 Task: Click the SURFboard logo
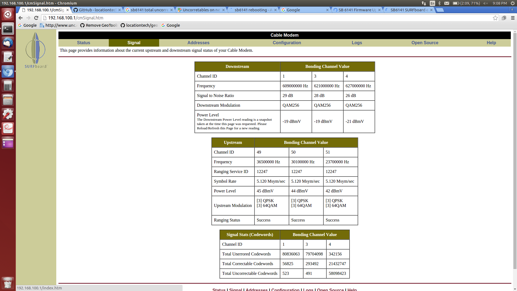coord(36,50)
